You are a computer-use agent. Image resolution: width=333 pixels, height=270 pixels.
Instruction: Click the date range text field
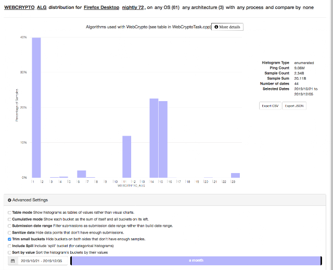pos(43,261)
